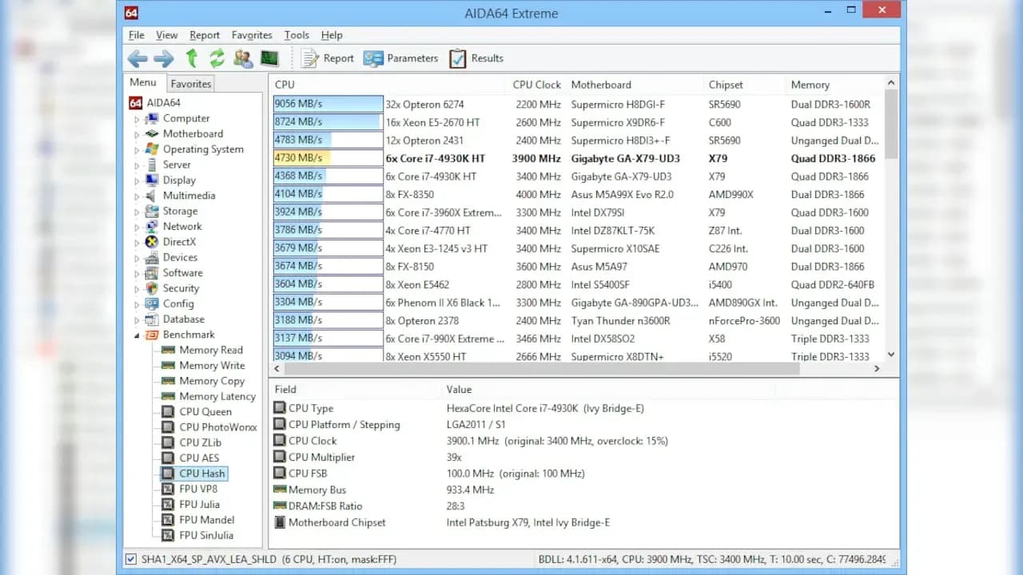
Task: Click the Back arrow toolbar icon
Action: click(137, 58)
